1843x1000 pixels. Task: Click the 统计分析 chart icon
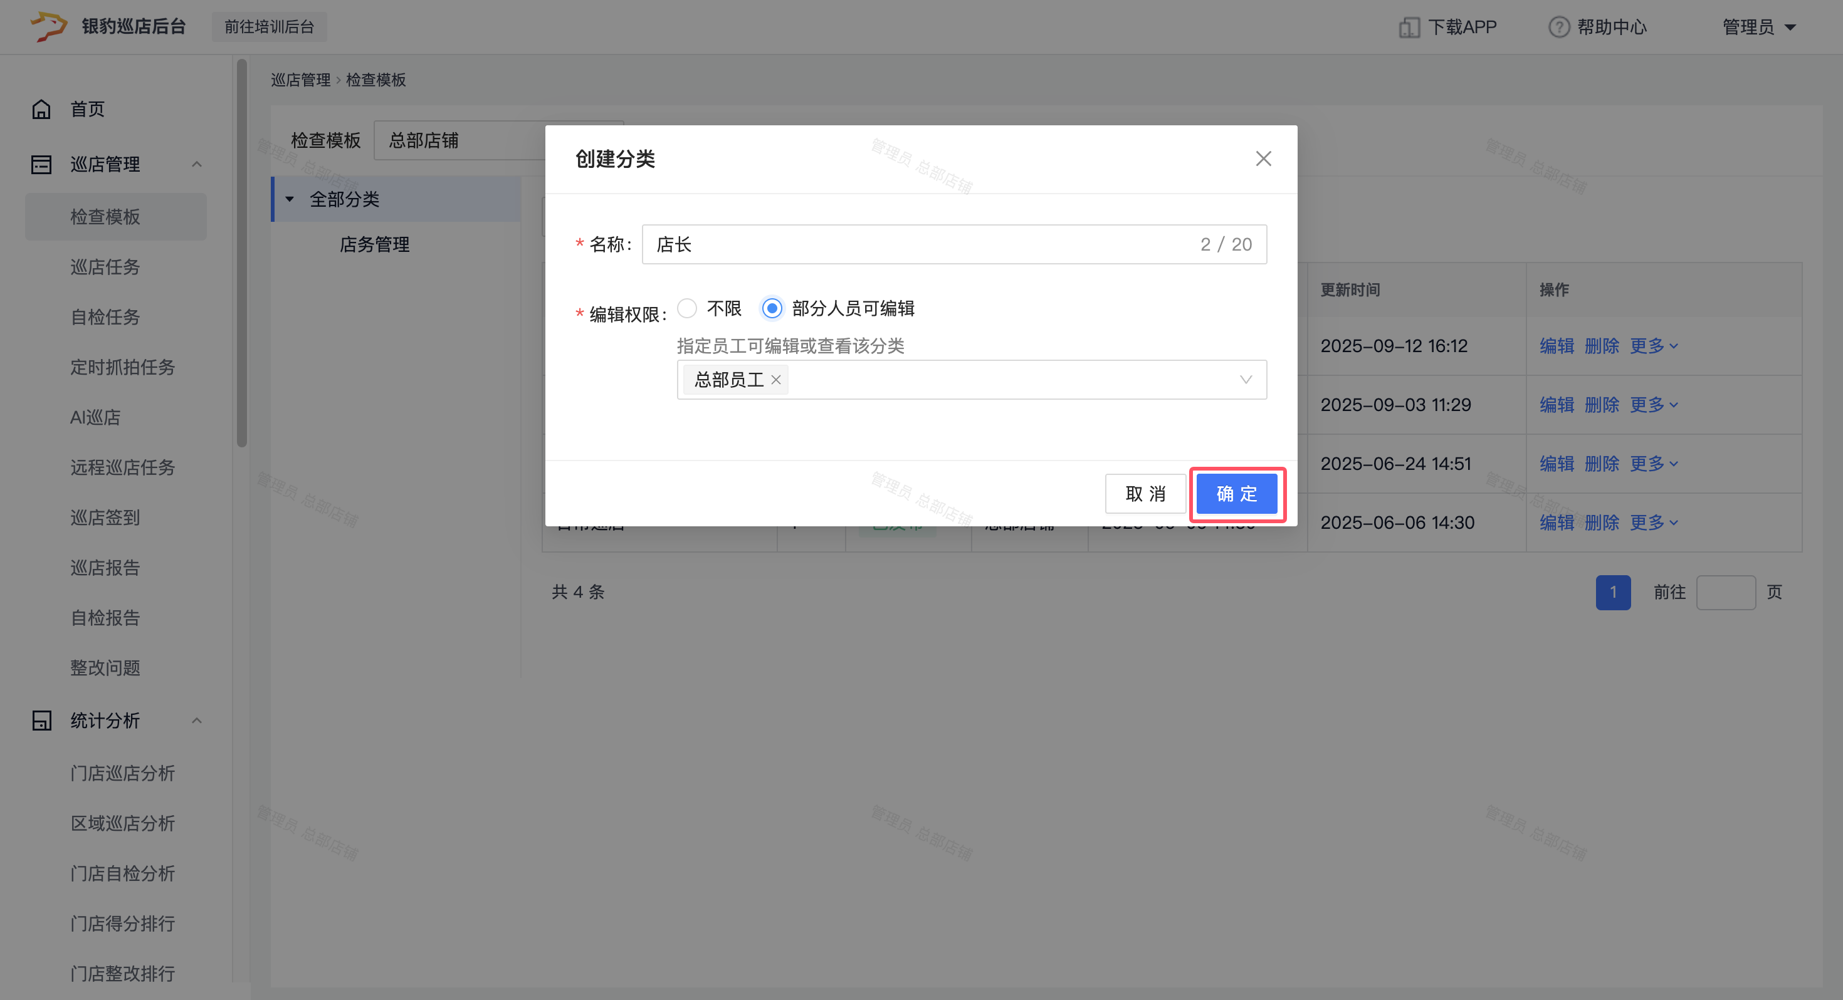[x=41, y=721]
